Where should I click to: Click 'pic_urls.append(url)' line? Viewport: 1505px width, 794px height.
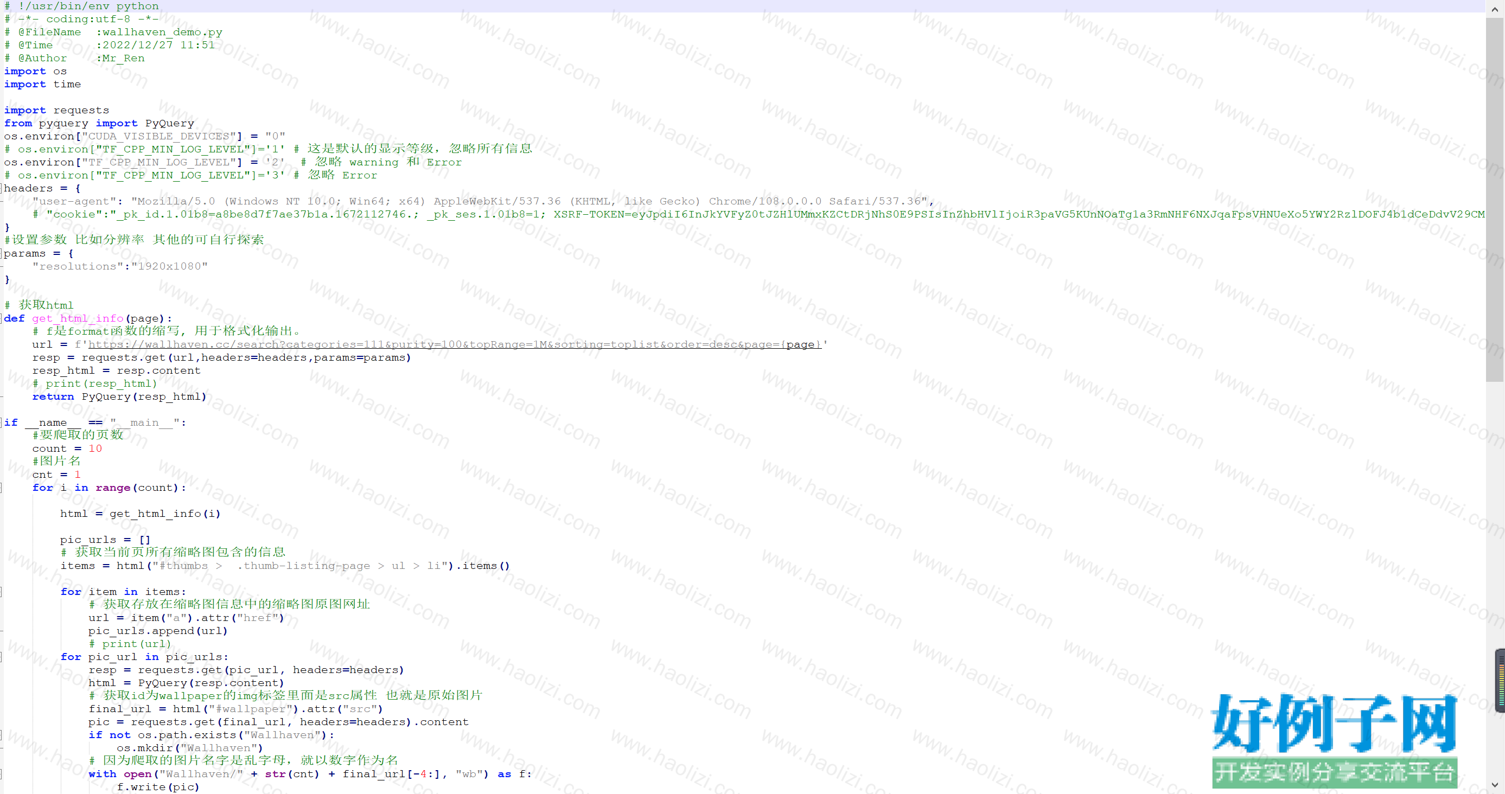(158, 631)
